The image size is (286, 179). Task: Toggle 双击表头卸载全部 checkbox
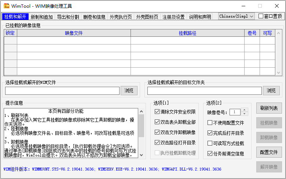157,122
